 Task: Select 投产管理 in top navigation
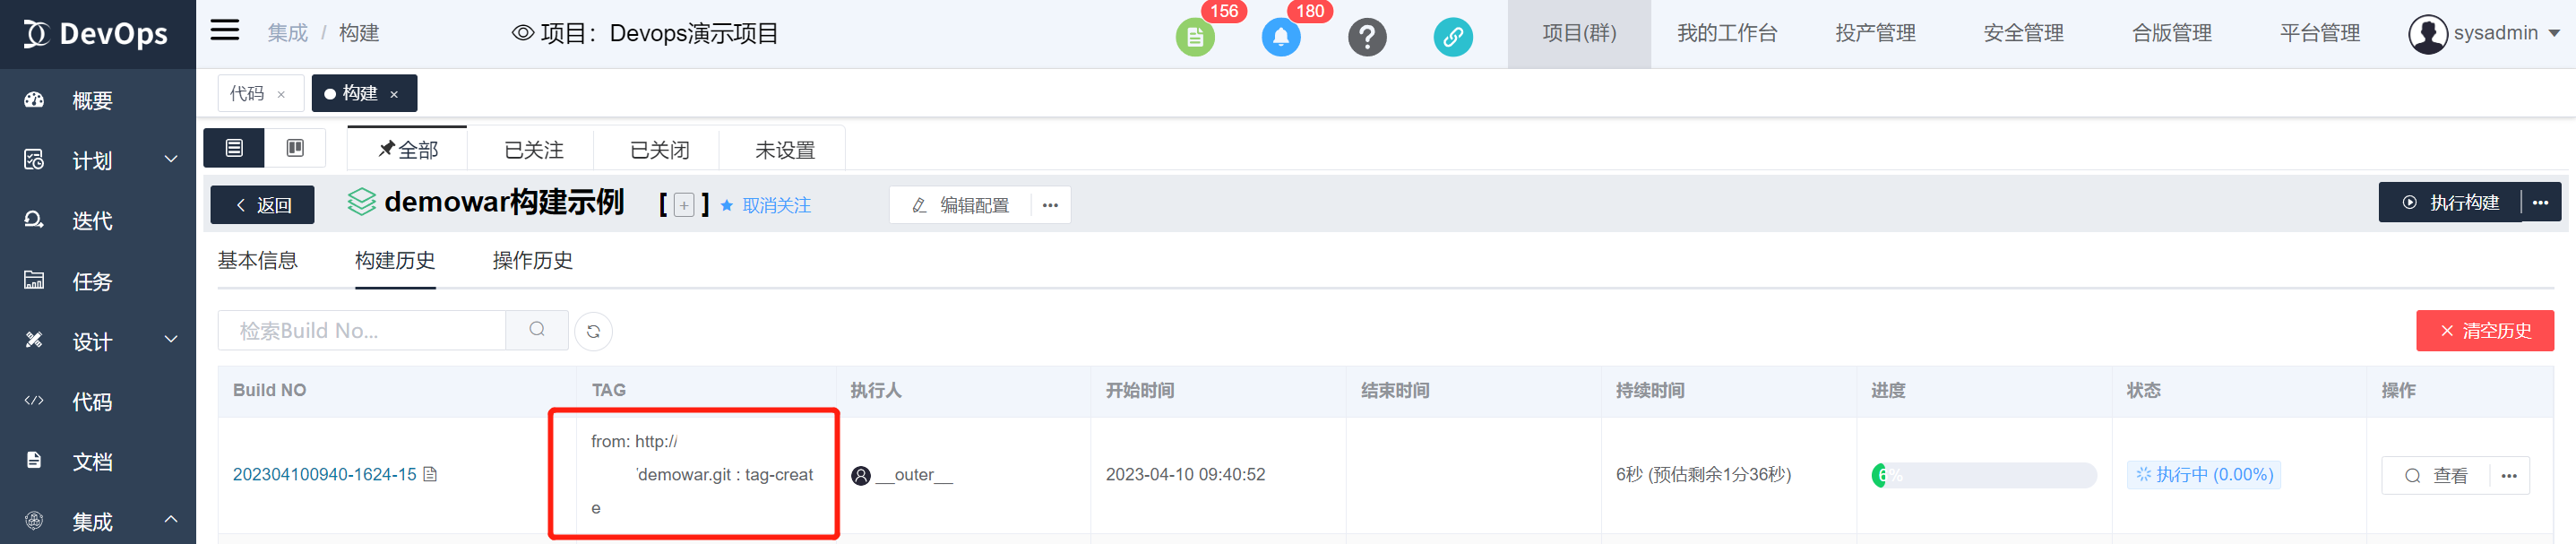pos(1875,33)
